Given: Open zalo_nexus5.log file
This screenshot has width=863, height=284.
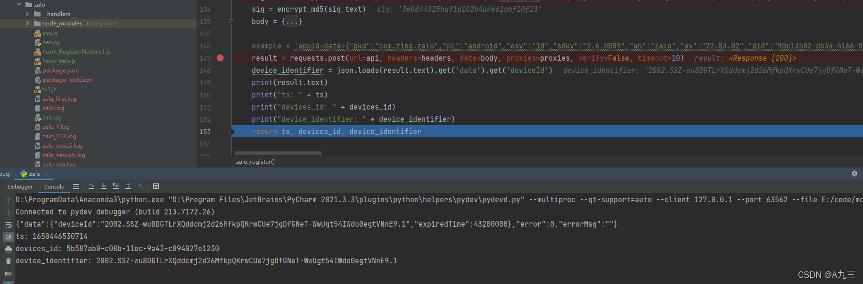Looking at the screenshot, I should (x=64, y=155).
